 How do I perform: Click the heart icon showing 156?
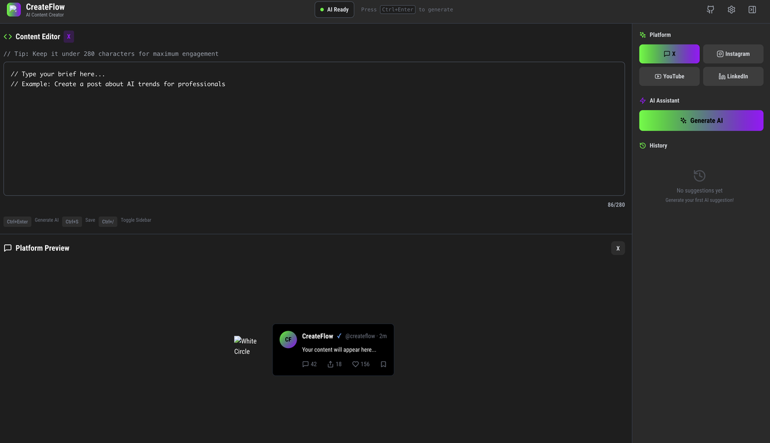coord(356,364)
